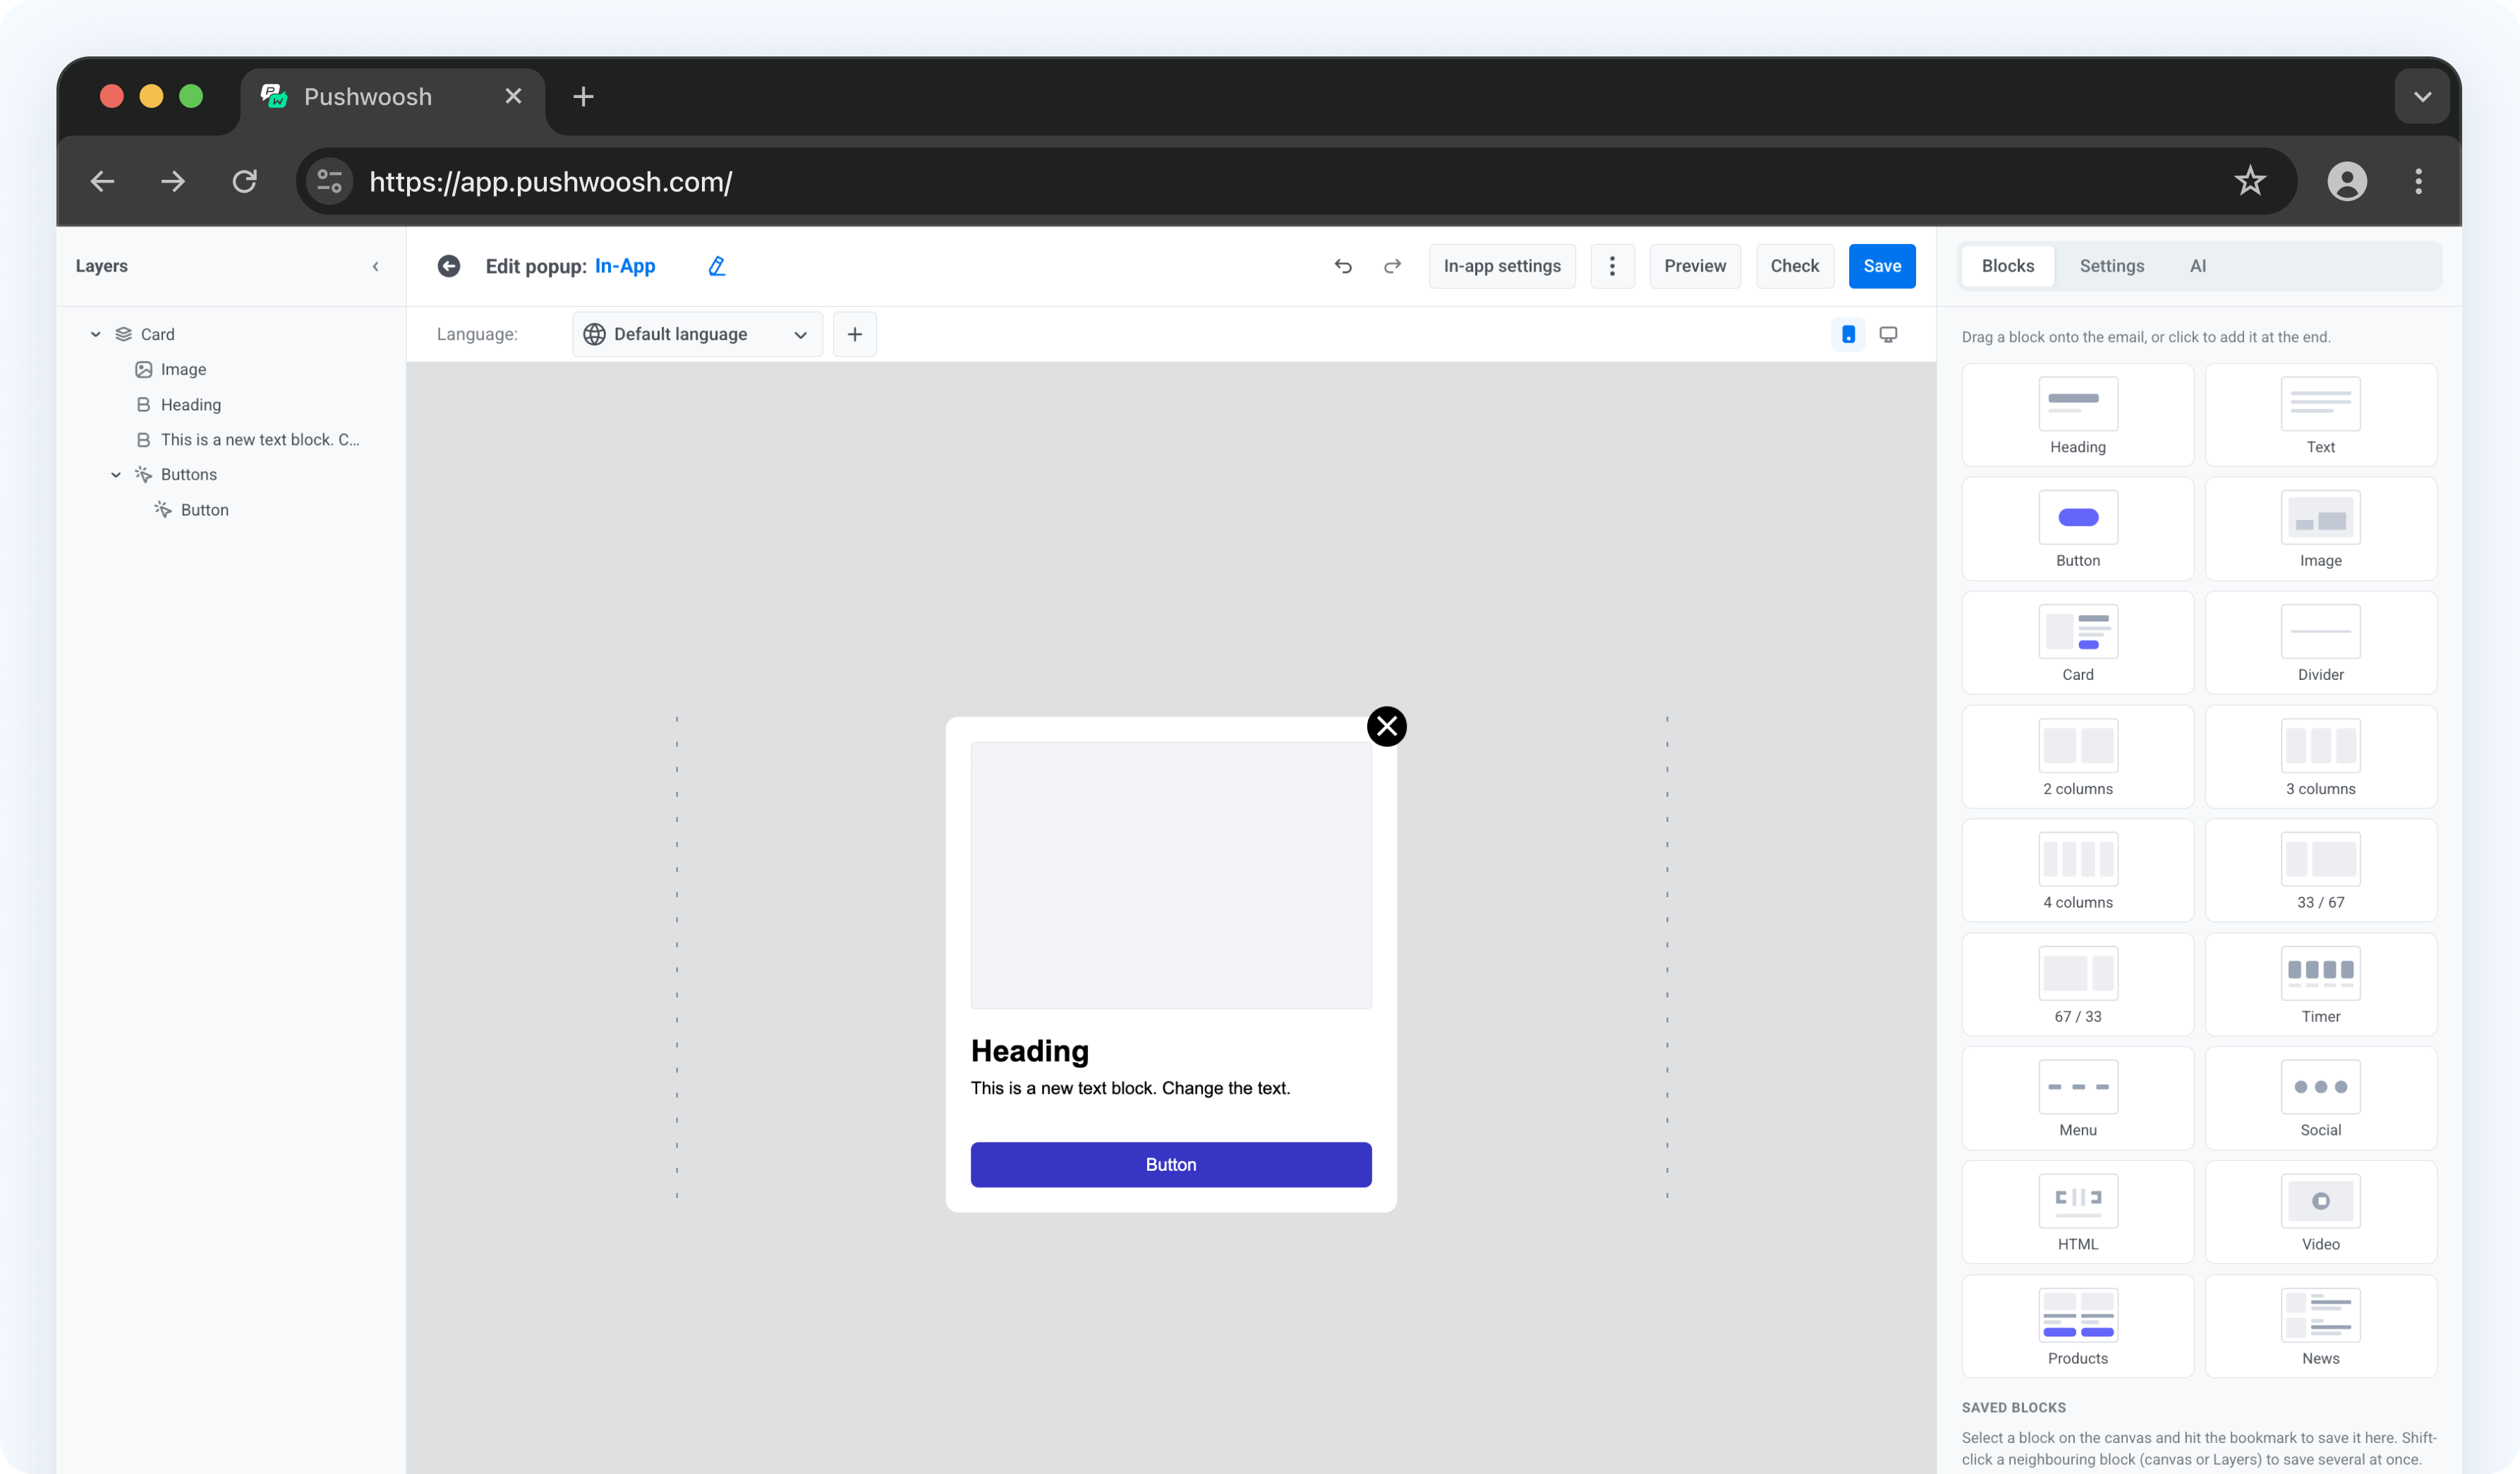This screenshot has width=2520, height=1474.
Task: Switch to the AI tab
Action: point(2197,266)
